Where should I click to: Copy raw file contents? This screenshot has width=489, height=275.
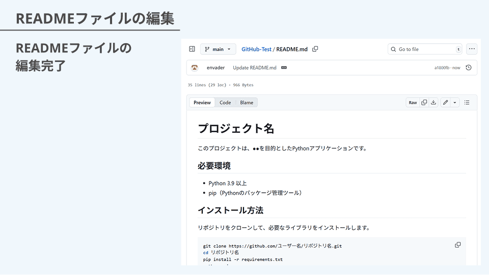click(424, 102)
